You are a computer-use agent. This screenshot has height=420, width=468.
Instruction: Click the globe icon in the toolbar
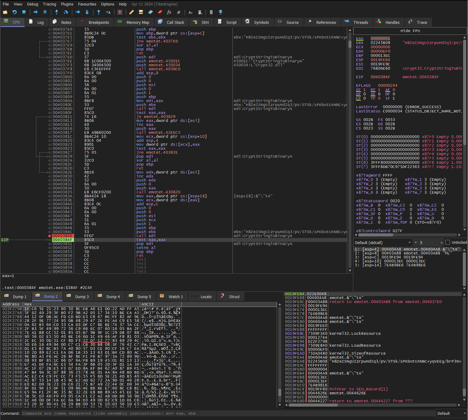(221, 12)
